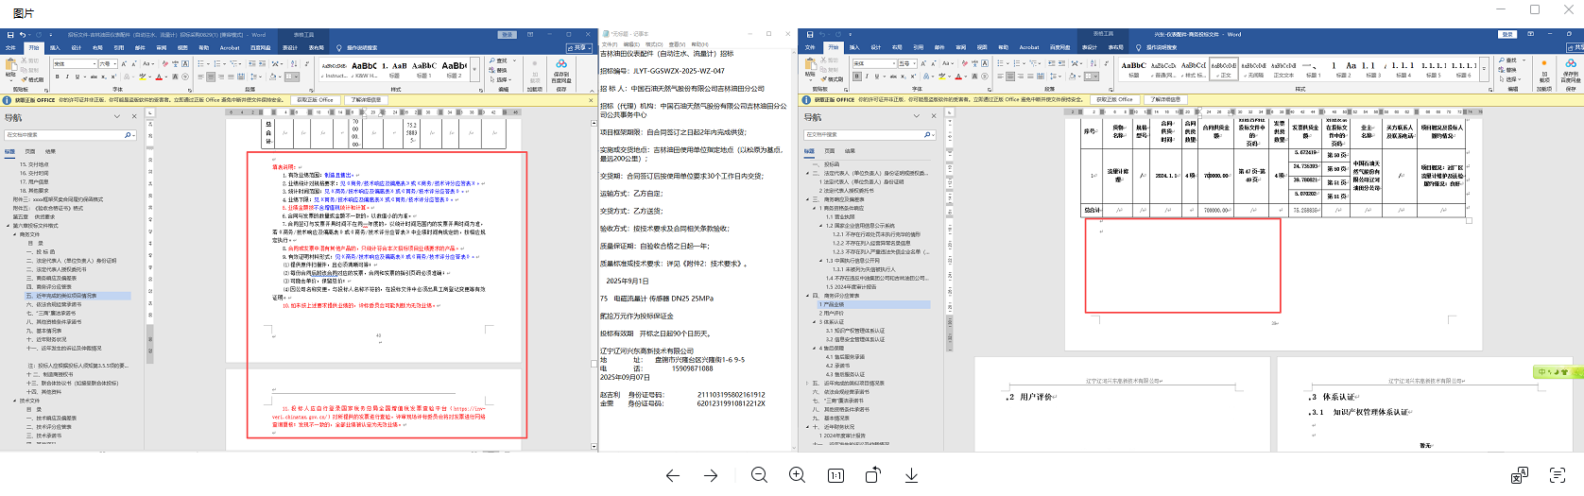This screenshot has height=496, width=1584.
Task: Click the translate image text icon
Action: click(1520, 475)
